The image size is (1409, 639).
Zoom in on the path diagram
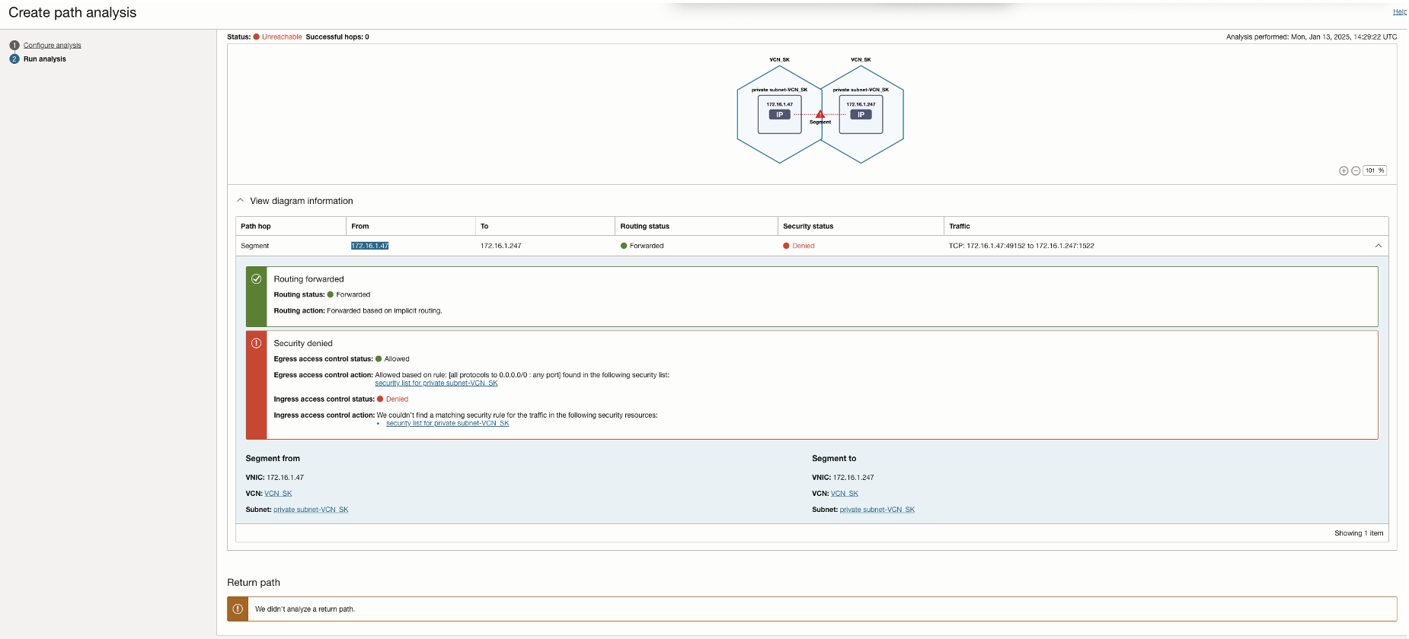click(x=1344, y=171)
